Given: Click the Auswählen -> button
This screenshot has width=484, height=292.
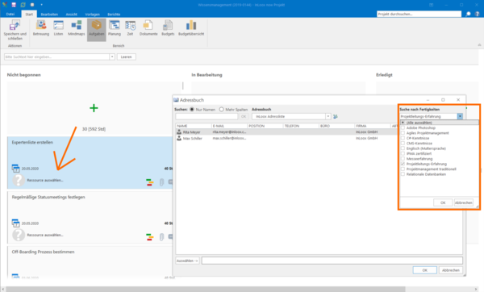Looking at the screenshot, I should 187,261.
